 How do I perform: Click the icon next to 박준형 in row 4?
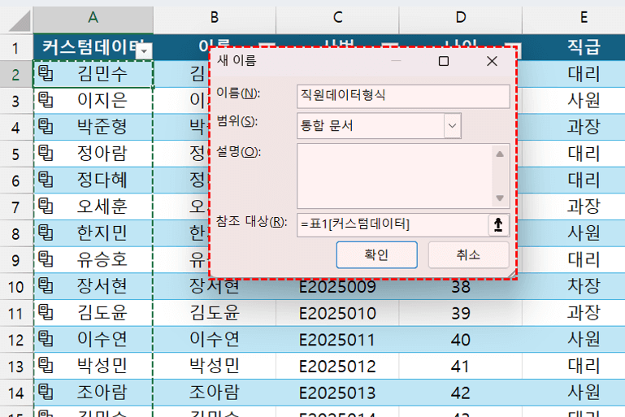click(46, 127)
